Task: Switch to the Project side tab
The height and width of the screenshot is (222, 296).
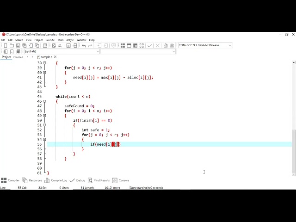Action: pyautogui.click(x=6, y=57)
